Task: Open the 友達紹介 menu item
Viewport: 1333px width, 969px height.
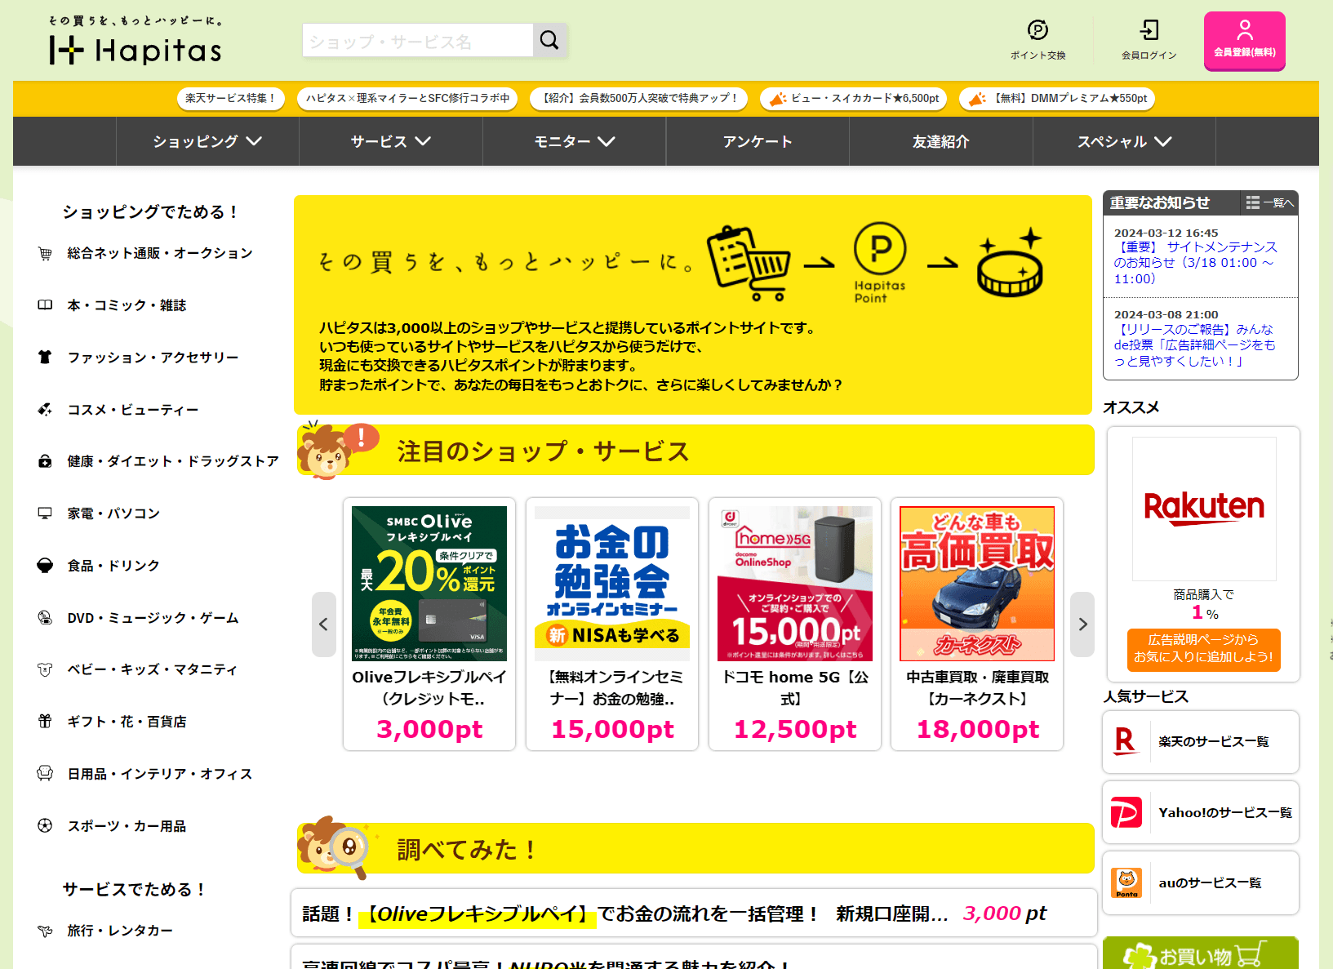Action: (x=941, y=141)
